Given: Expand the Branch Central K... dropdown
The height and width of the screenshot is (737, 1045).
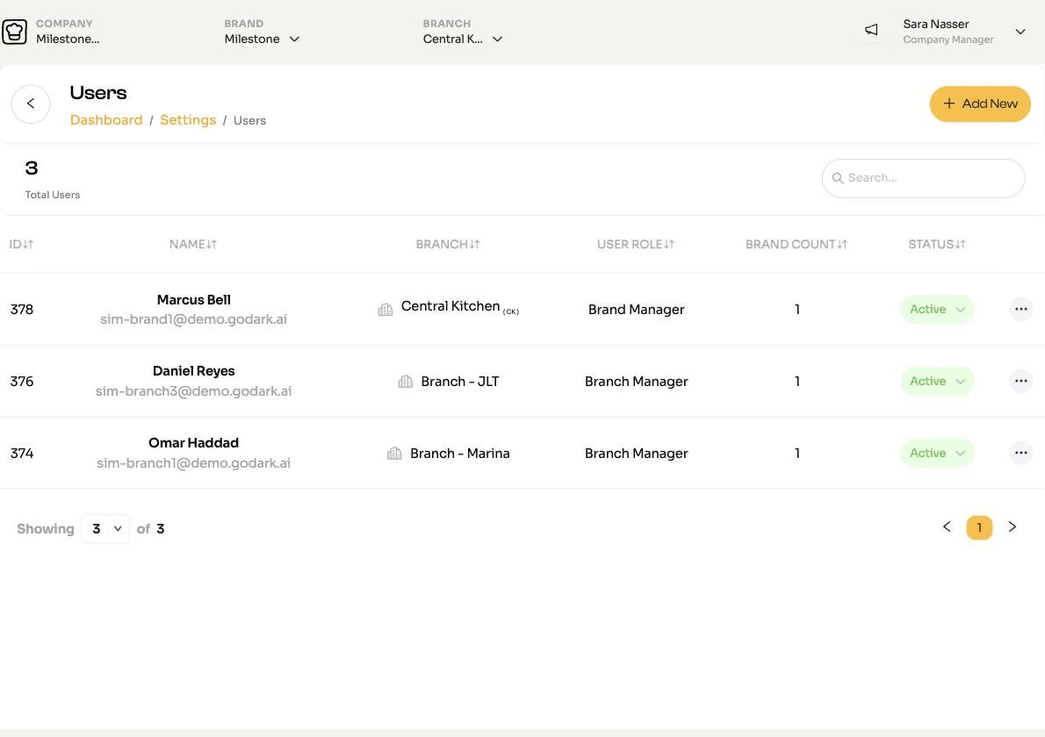Looking at the screenshot, I should (463, 39).
